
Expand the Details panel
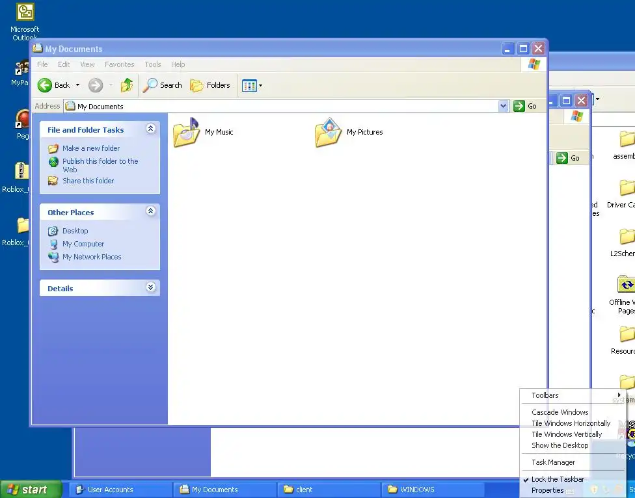(151, 287)
